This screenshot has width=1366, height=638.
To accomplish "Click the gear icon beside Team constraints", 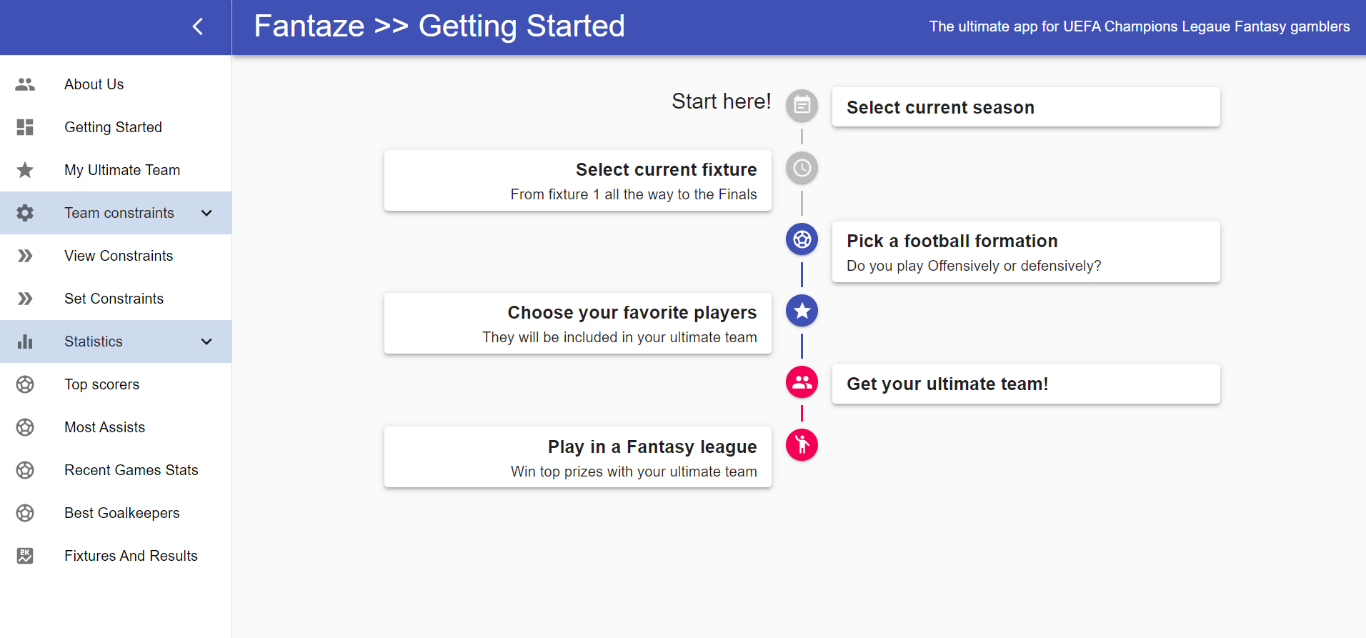I will 25,213.
